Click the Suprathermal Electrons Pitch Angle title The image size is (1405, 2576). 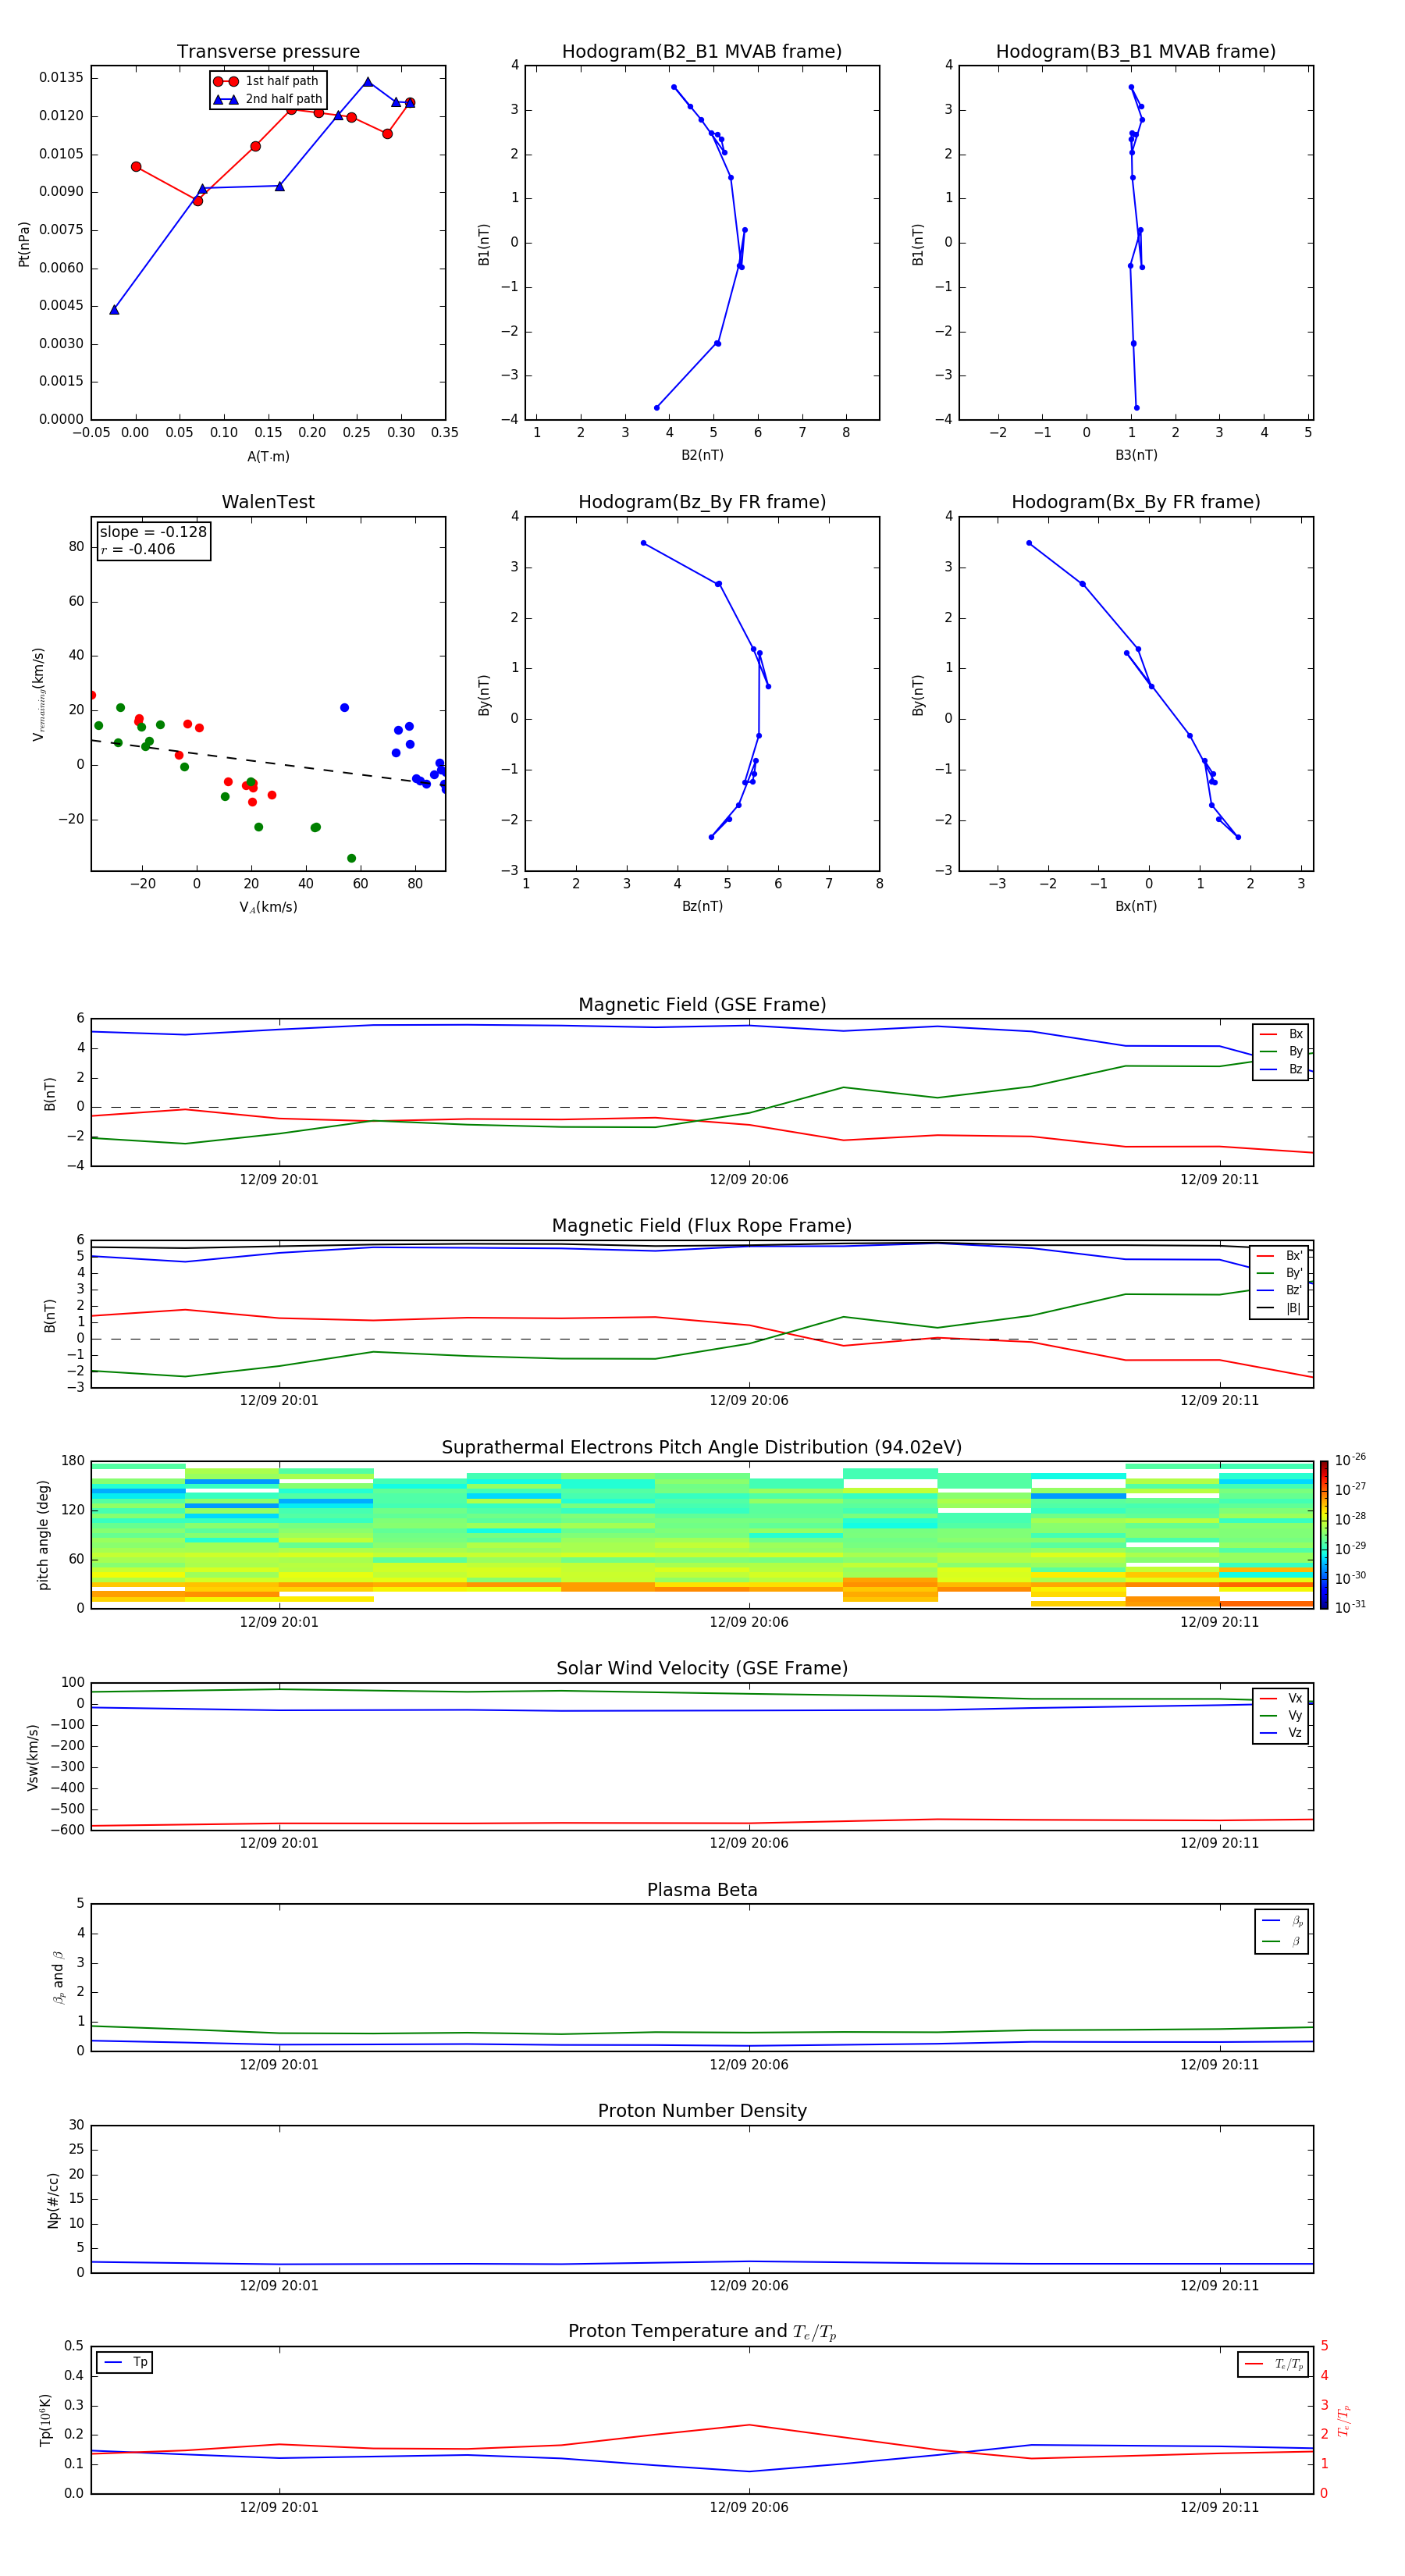tap(702, 1448)
